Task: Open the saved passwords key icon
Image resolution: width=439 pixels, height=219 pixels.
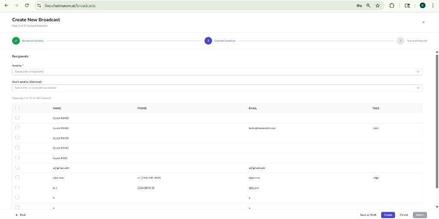Action: (x=359, y=6)
